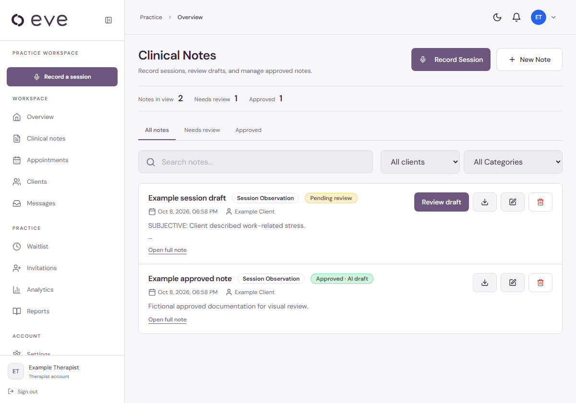Viewport: 576px width, 403px height.
Task: Edit the Example approved note
Action: point(513,283)
